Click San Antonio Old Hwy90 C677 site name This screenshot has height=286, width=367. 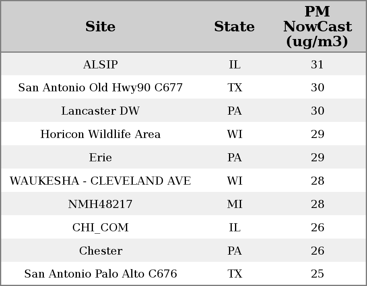[100, 88]
